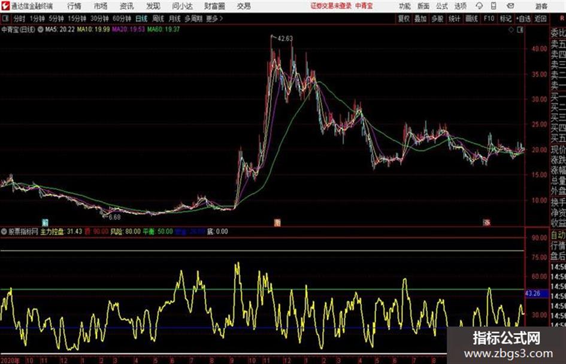This screenshot has width=566, height=364.
Task: Click the 游客 user account label
Action: tap(541, 6)
